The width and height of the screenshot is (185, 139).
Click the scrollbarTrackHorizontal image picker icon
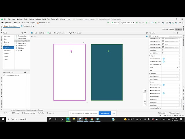(163, 44)
